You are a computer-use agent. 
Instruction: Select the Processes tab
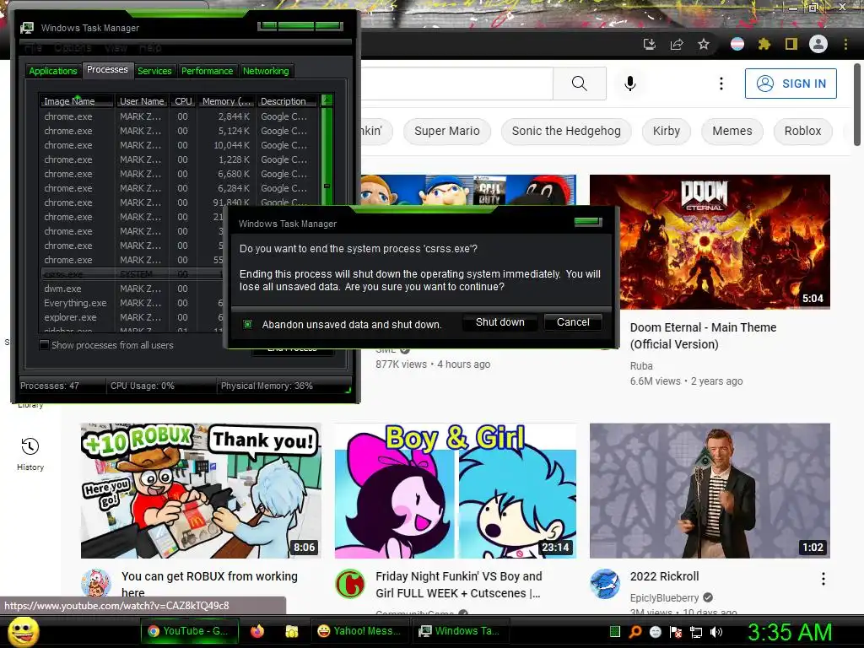(107, 69)
